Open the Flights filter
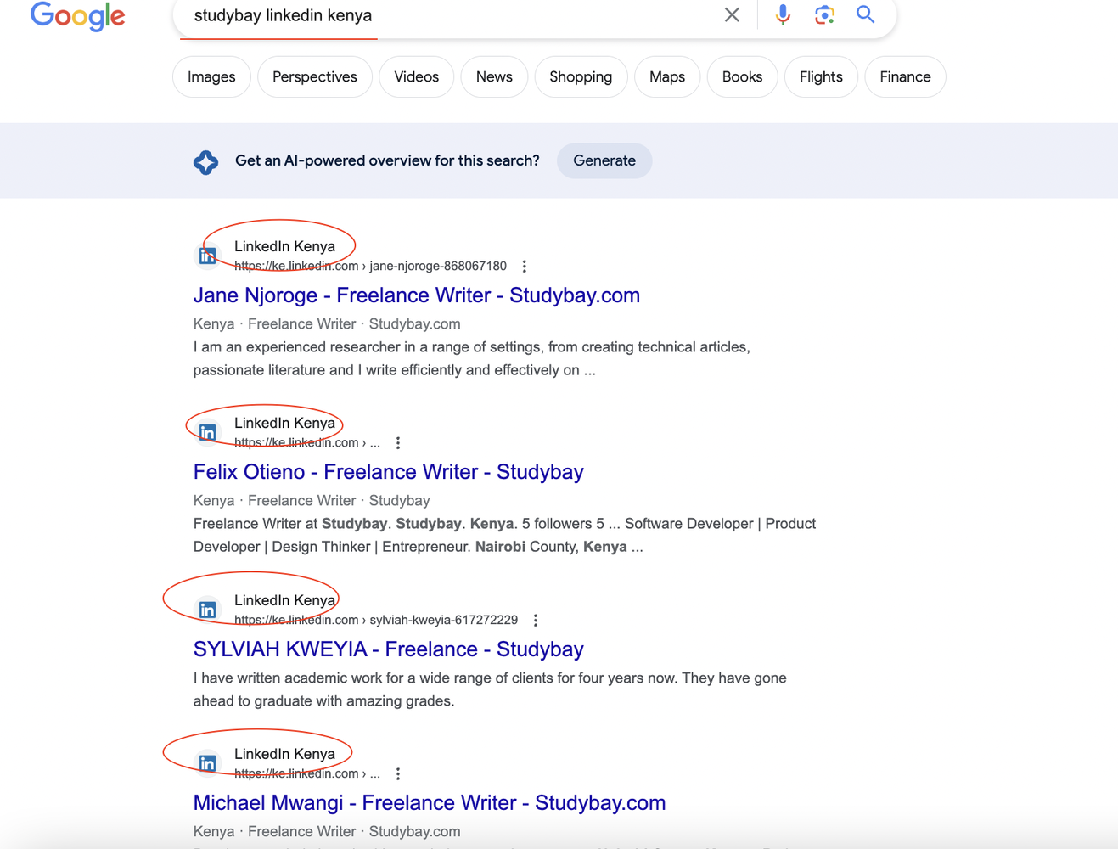Image resolution: width=1118 pixels, height=849 pixels. 821,77
